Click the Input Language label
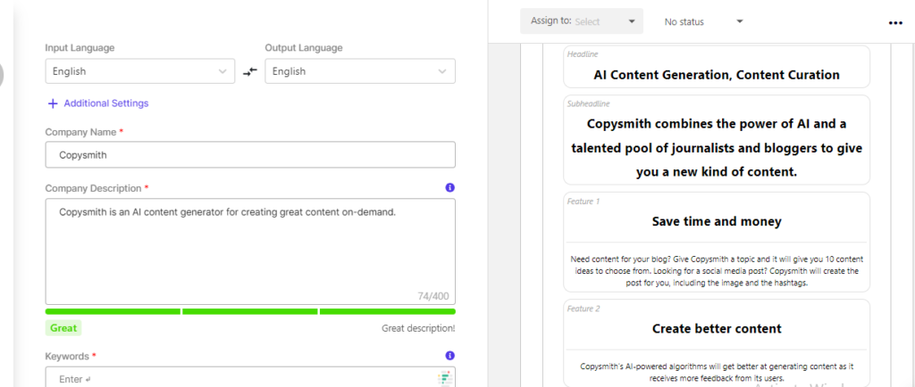 pyautogui.click(x=80, y=48)
